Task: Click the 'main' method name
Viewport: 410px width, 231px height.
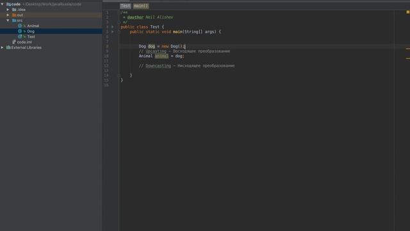Action: (177, 31)
